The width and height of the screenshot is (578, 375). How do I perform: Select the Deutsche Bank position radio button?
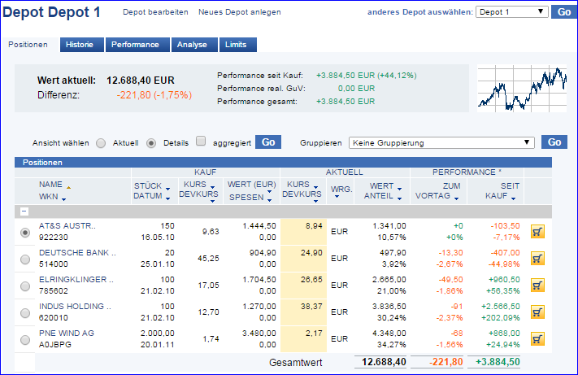(x=24, y=259)
